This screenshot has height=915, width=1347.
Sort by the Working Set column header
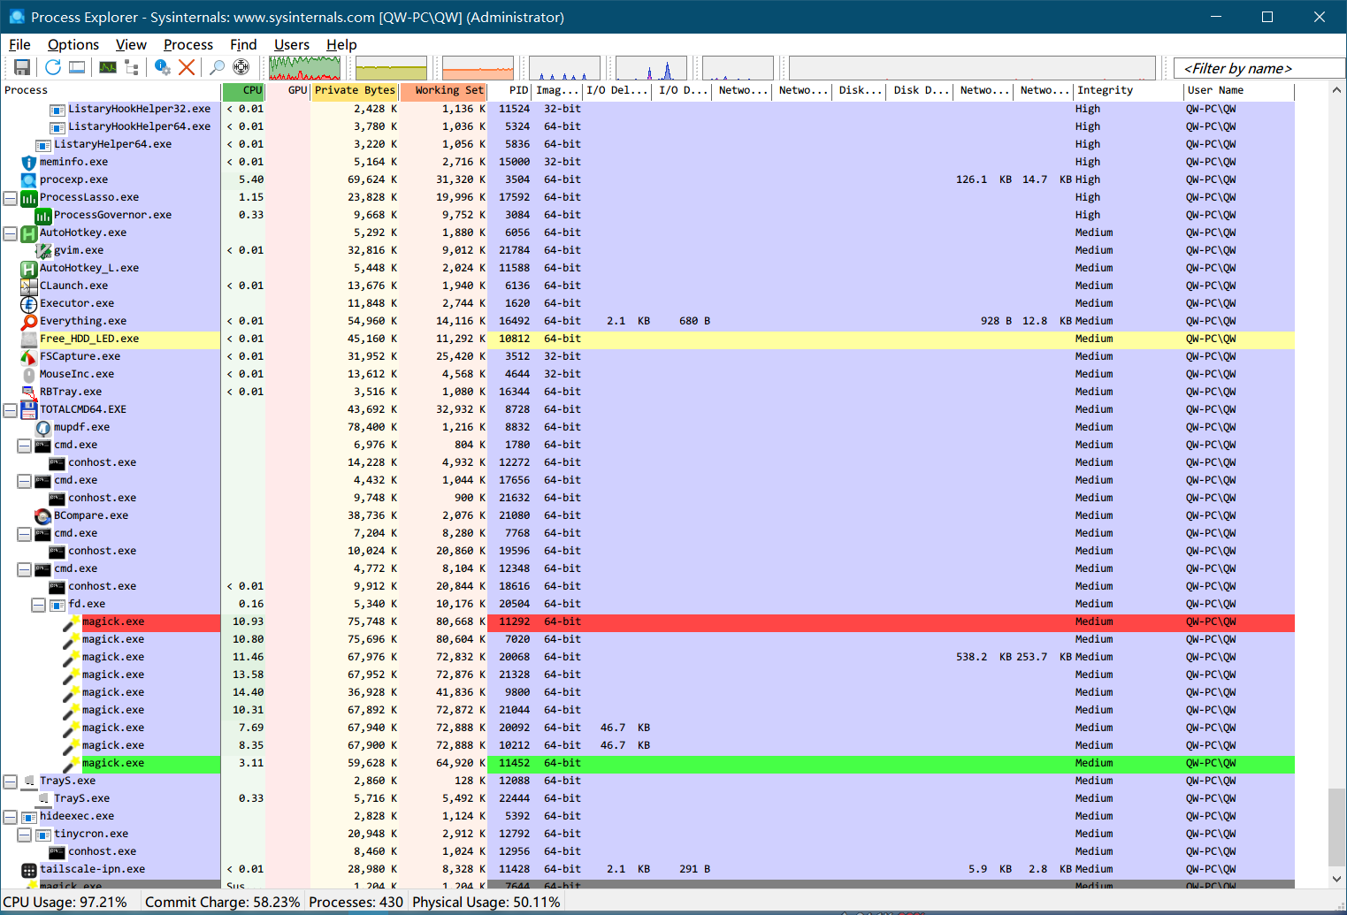(x=443, y=90)
